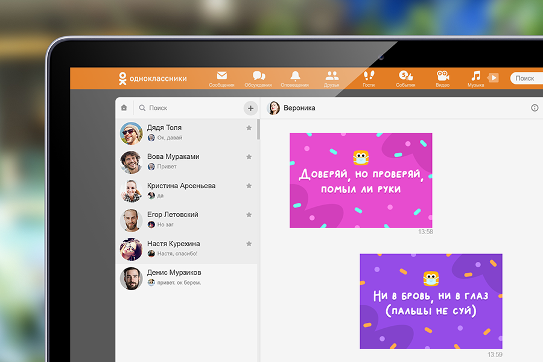
Task: Click Настя Курехина's avatar
Action: (132, 249)
